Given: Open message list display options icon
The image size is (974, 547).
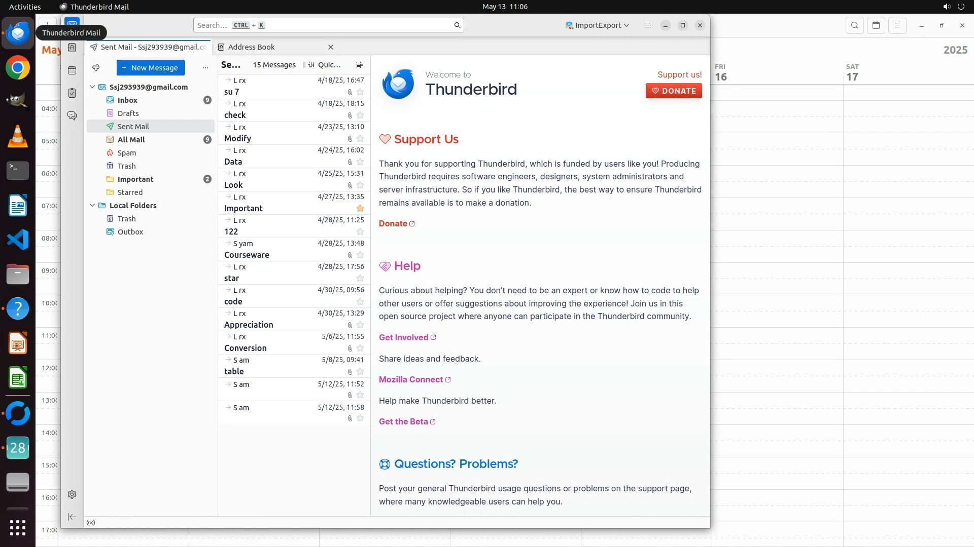Looking at the screenshot, I should [360, 65].
